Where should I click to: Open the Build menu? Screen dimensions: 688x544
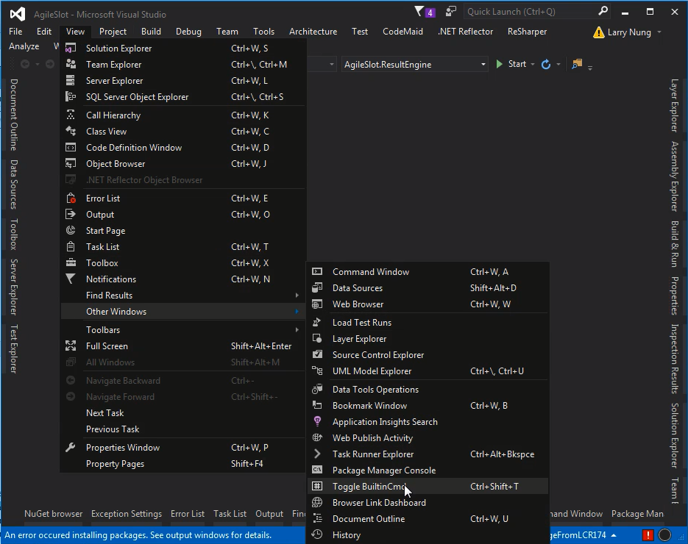coord(151,32)
